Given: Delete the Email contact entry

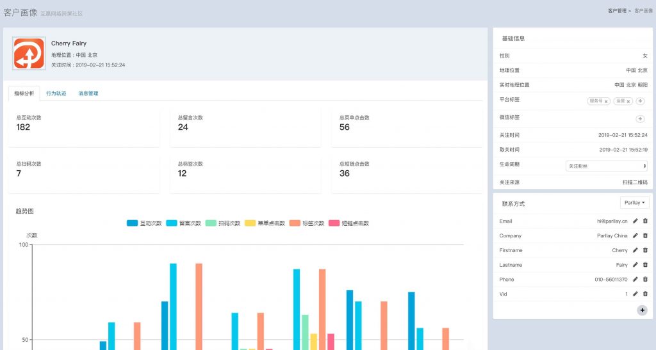Looking at the screenshot, I should tap(645, 221).
